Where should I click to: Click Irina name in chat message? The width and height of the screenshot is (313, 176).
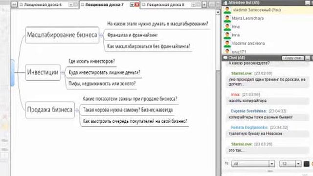click(235, 94)
